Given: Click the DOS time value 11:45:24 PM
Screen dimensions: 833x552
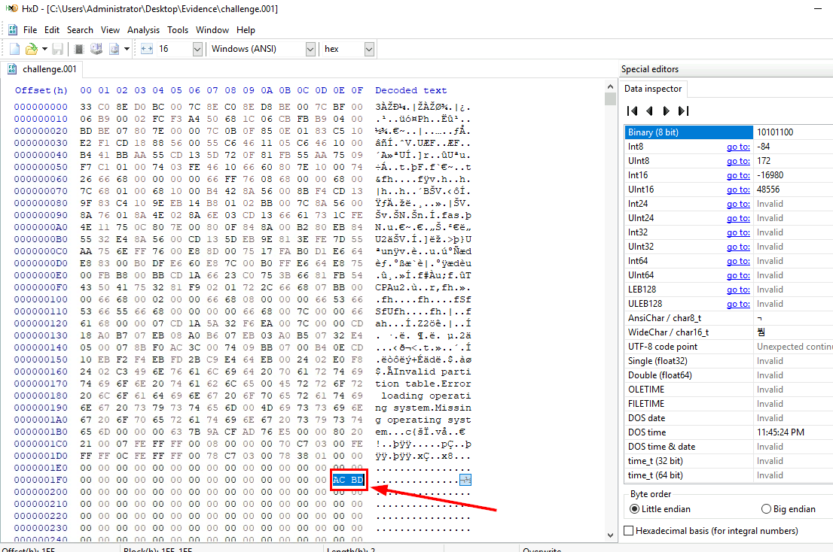Looking at the screenshot, I should (781, 432).
